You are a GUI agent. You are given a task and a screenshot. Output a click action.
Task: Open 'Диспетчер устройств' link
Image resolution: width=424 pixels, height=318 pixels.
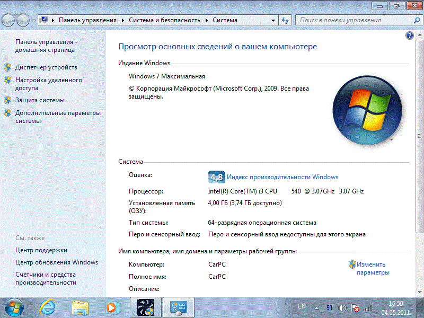[46, 67]
